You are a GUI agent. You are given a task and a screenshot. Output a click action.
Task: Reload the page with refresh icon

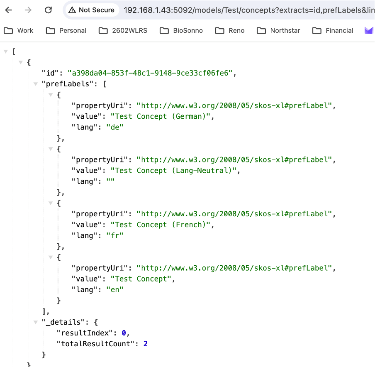coord(48,10)
